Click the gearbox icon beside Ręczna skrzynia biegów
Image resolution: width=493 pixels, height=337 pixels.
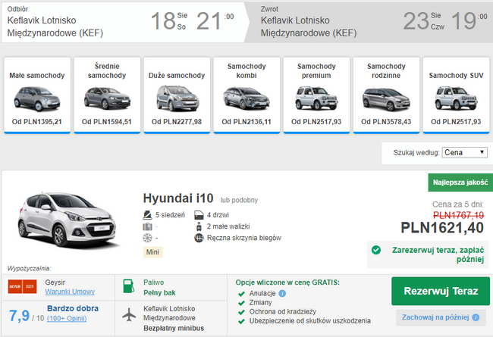click(x=199, y=238)
